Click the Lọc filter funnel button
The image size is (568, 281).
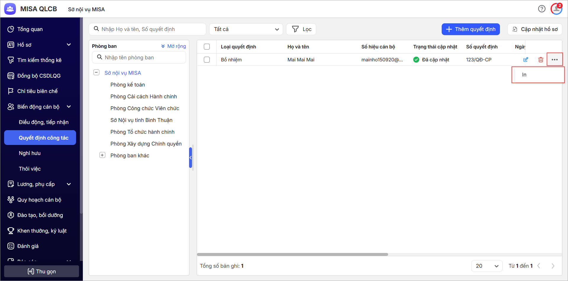tap(301, 29)
